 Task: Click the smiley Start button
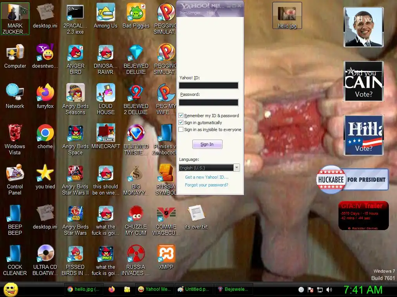10,289
